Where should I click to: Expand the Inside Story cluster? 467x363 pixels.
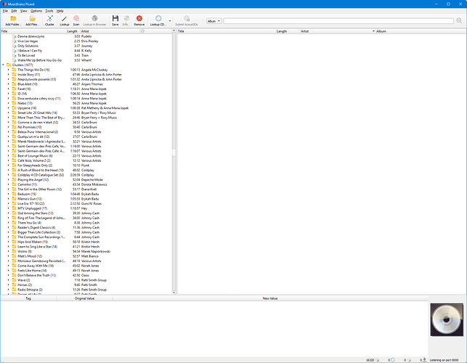tap(9, 74)
